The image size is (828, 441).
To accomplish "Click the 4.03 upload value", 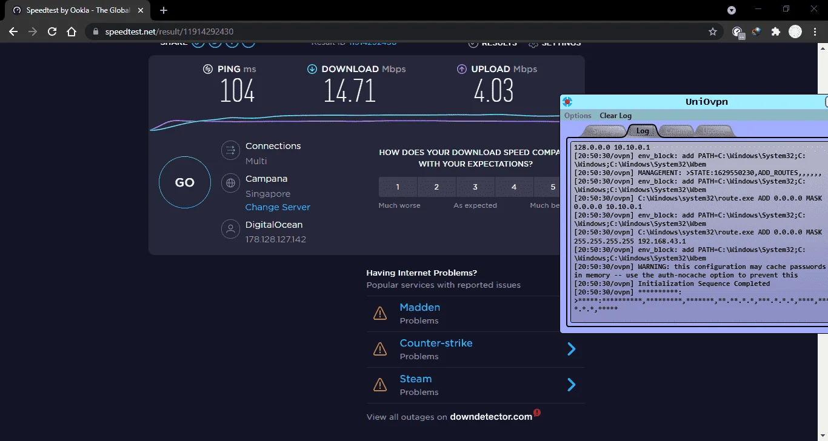I will coord(493,91).
